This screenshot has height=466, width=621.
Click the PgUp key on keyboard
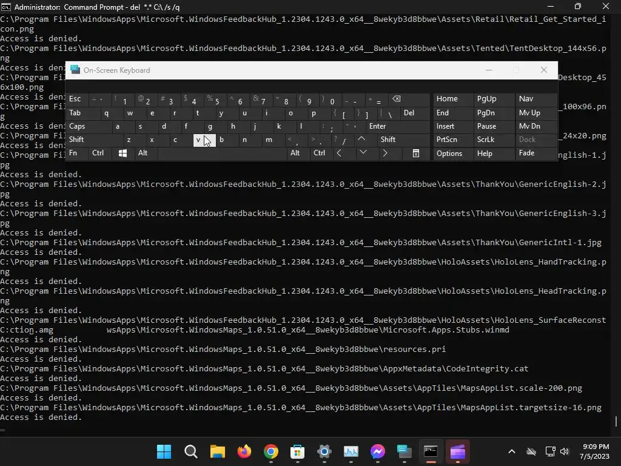[x=494, y=99]
